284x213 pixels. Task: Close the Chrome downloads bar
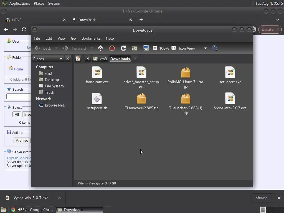point(279,198)
